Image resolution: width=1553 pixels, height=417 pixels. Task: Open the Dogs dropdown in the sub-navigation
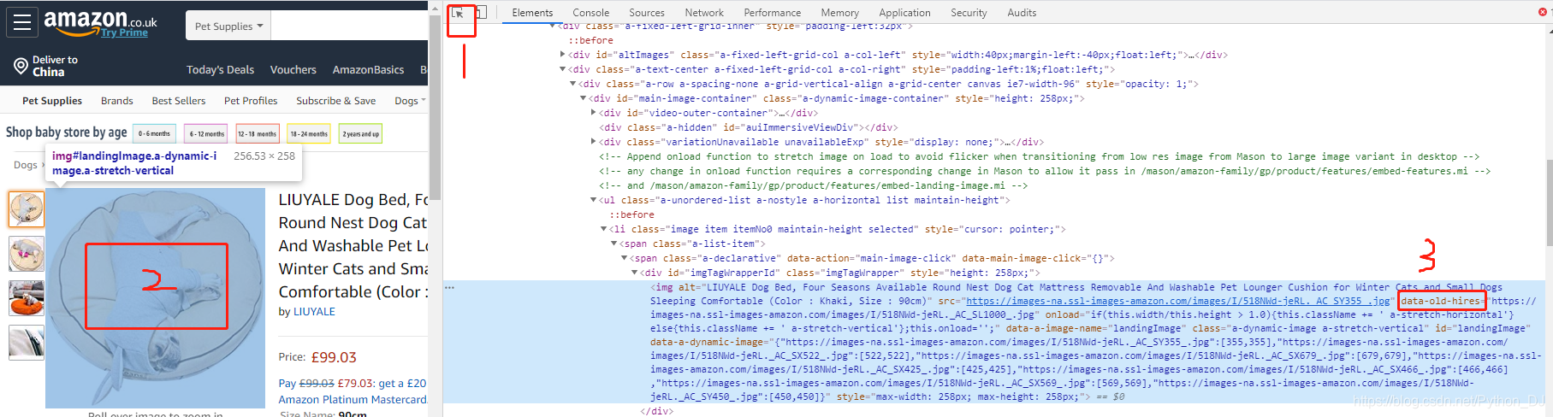click(410, 101)
